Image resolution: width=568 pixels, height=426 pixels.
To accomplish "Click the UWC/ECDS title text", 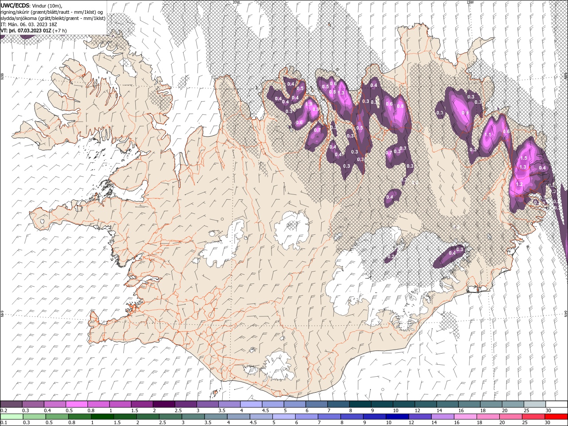I will 15,5.
